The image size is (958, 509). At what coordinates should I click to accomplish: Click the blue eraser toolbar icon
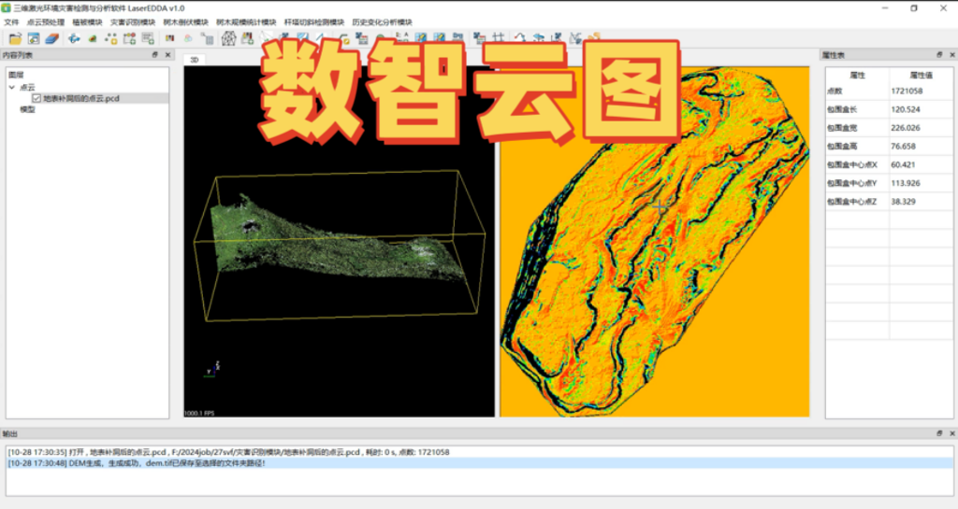coord(52,38)
